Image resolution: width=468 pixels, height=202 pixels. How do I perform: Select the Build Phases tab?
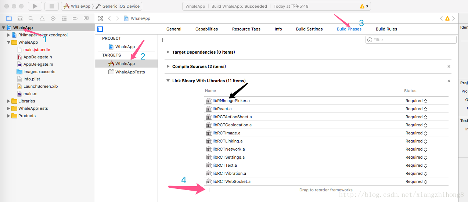point(349,29)
